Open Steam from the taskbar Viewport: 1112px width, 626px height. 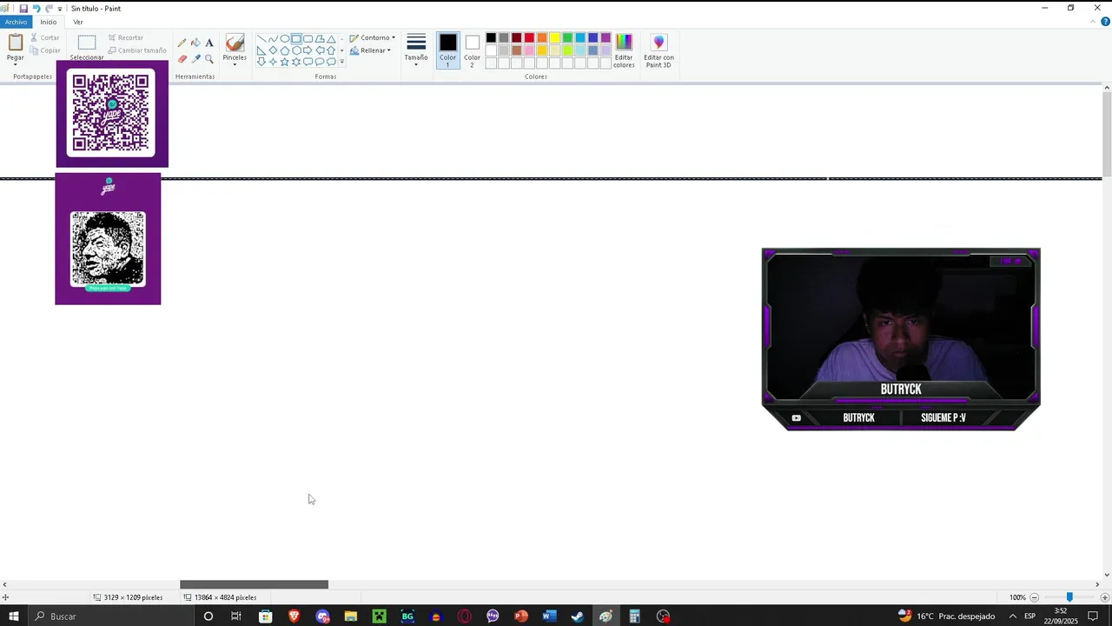(577, 616)
